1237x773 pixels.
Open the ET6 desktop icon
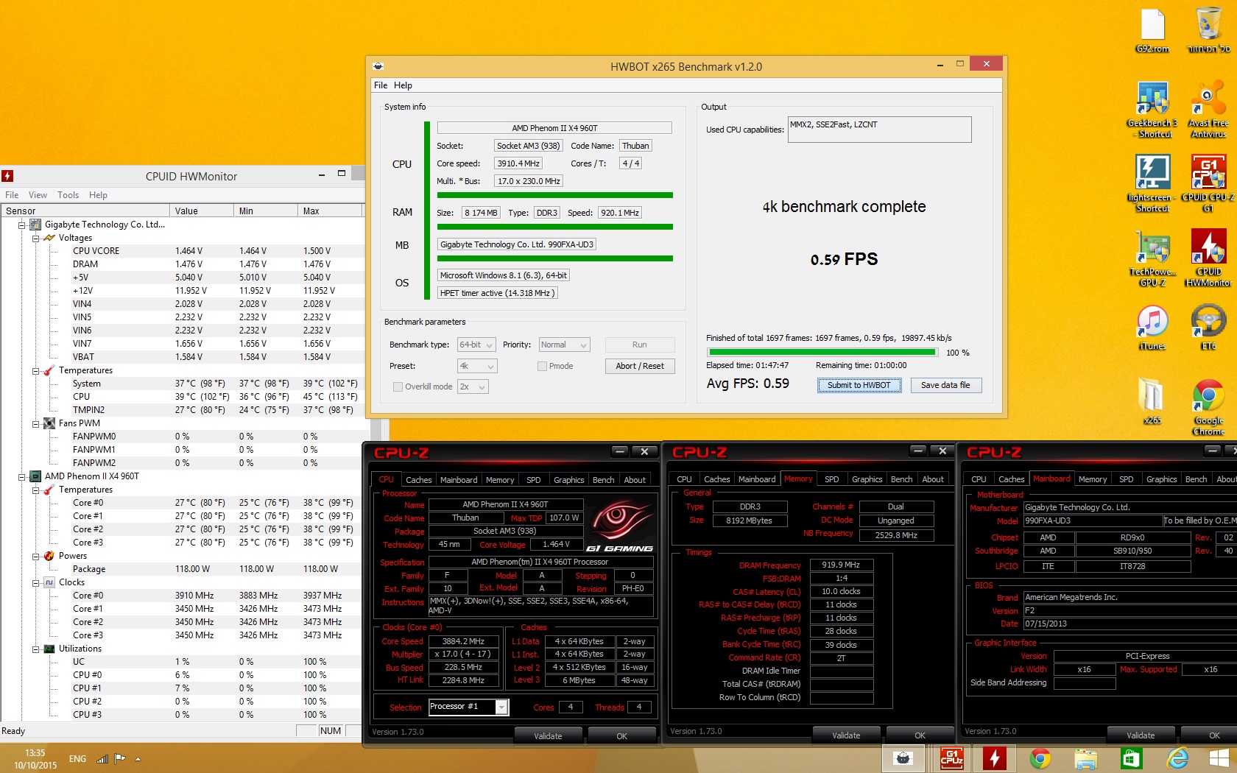click(1208, 328)
